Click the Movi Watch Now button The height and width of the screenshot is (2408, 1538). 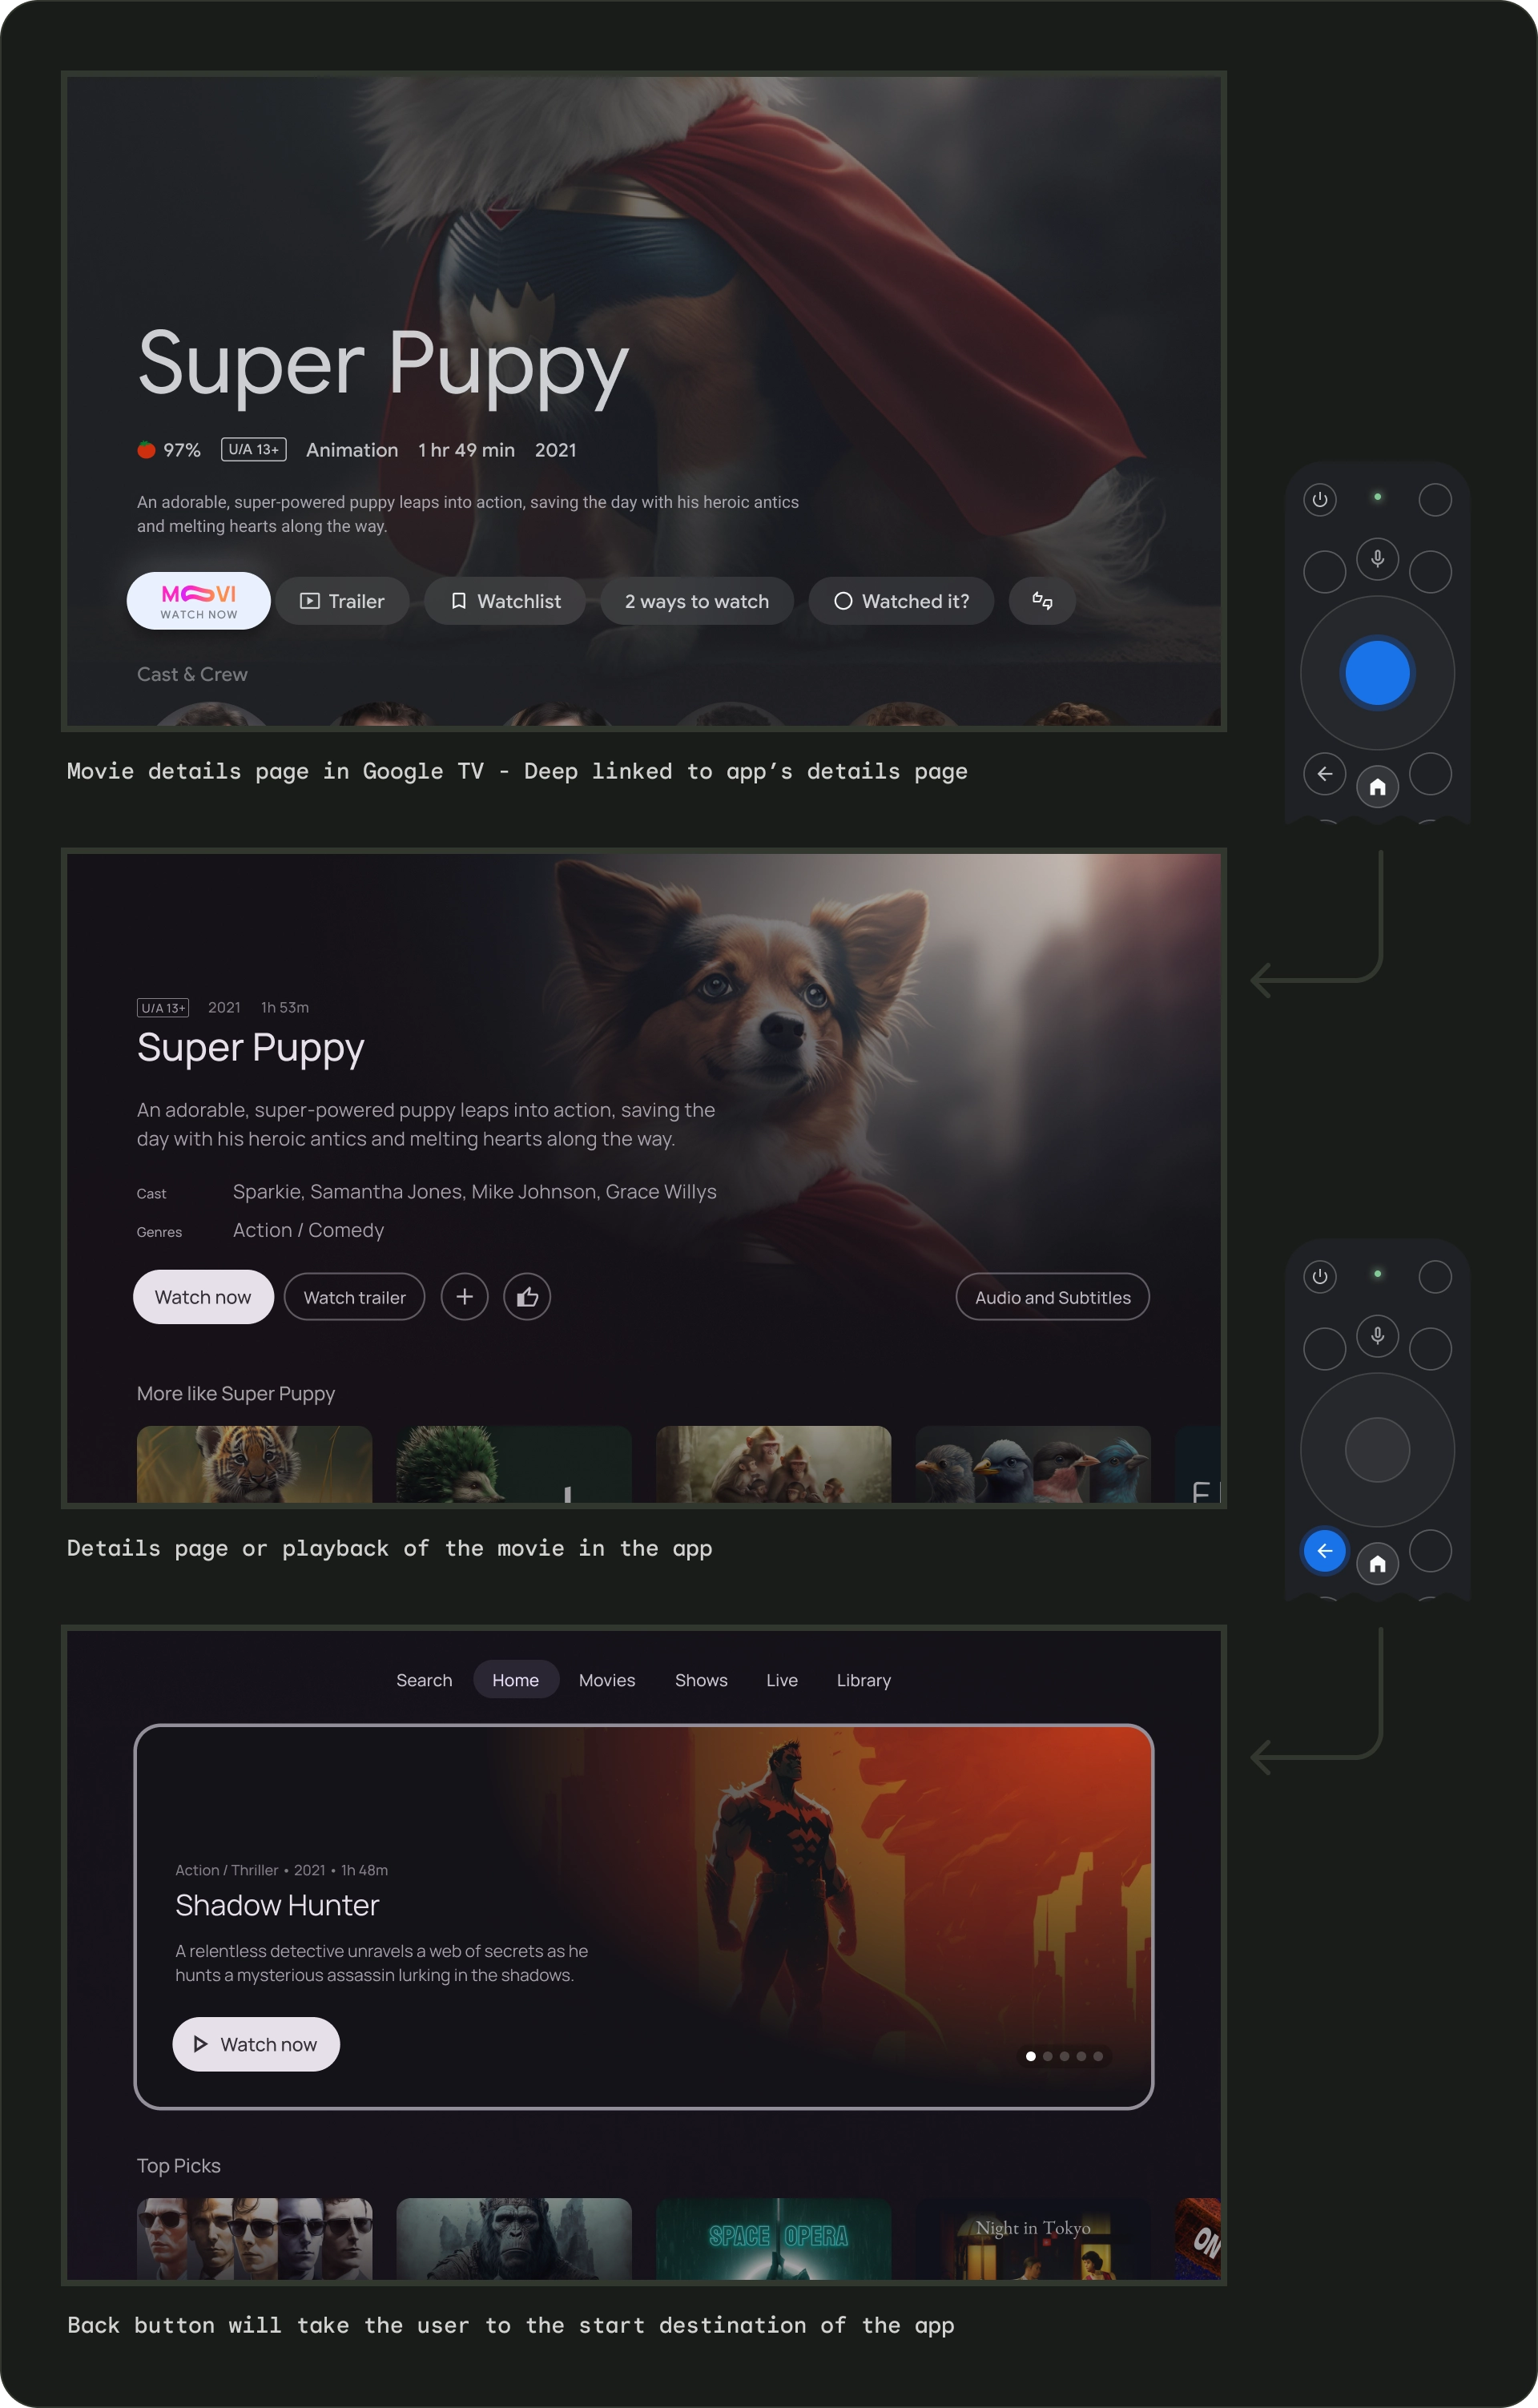click(x=196, y=600)
